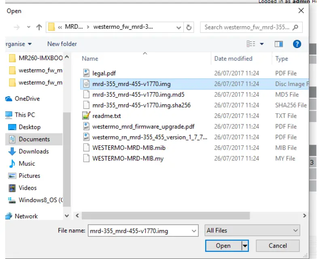
Task: Click the OneDrive cloud icon
Action: [8, 99]
